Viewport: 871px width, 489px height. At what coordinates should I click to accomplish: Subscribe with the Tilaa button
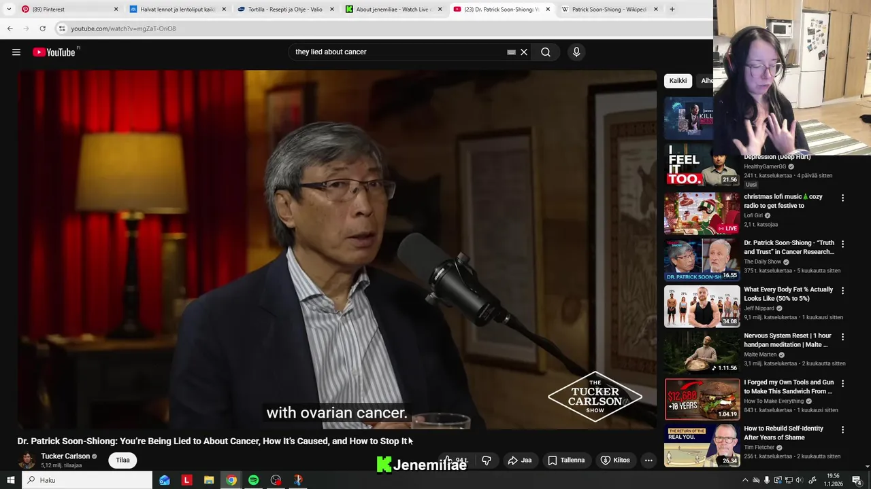click(x=122, y=460)
